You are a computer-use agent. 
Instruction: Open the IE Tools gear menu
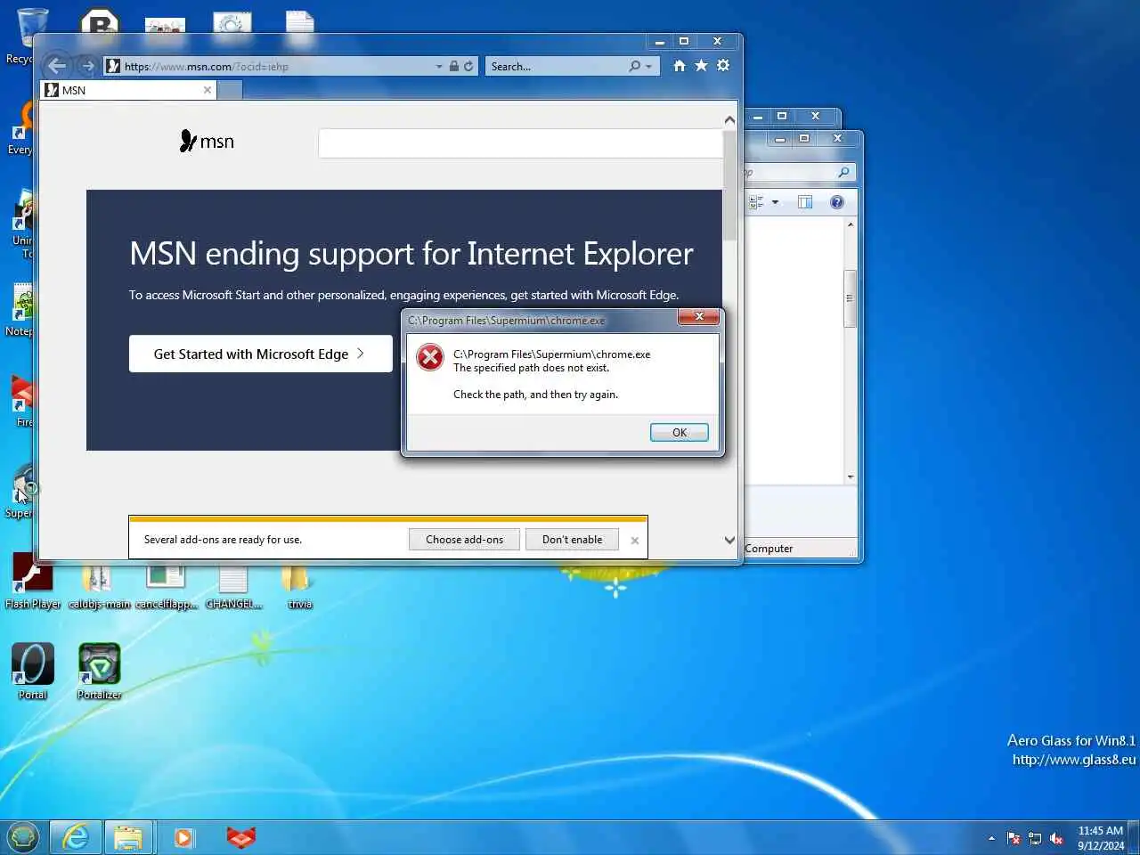click(723, 66)
